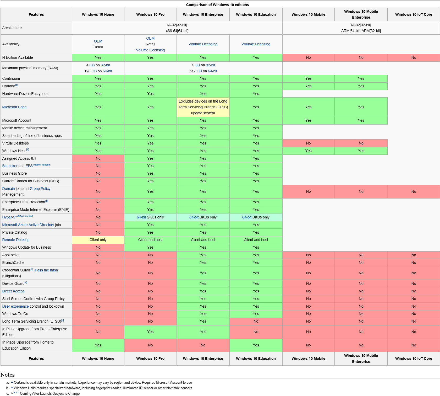The height and width of the screenshot is (396, 440).
Task: Click the 'N Edition Available' row label
Action: 18,57
